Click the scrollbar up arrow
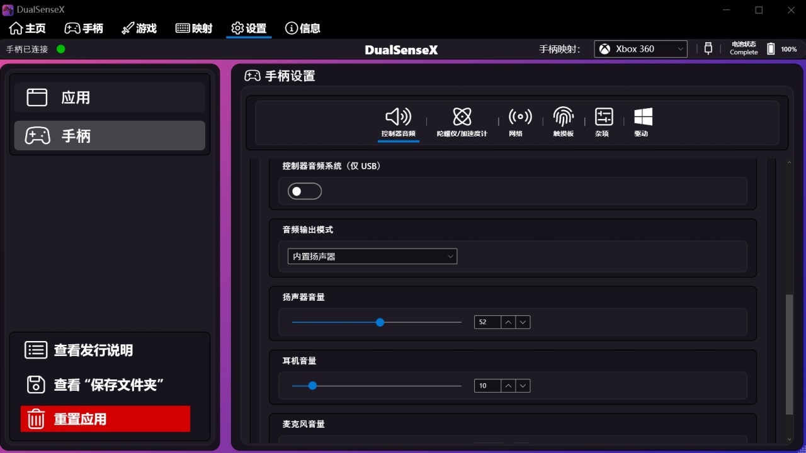 click(x=790, y=163)
